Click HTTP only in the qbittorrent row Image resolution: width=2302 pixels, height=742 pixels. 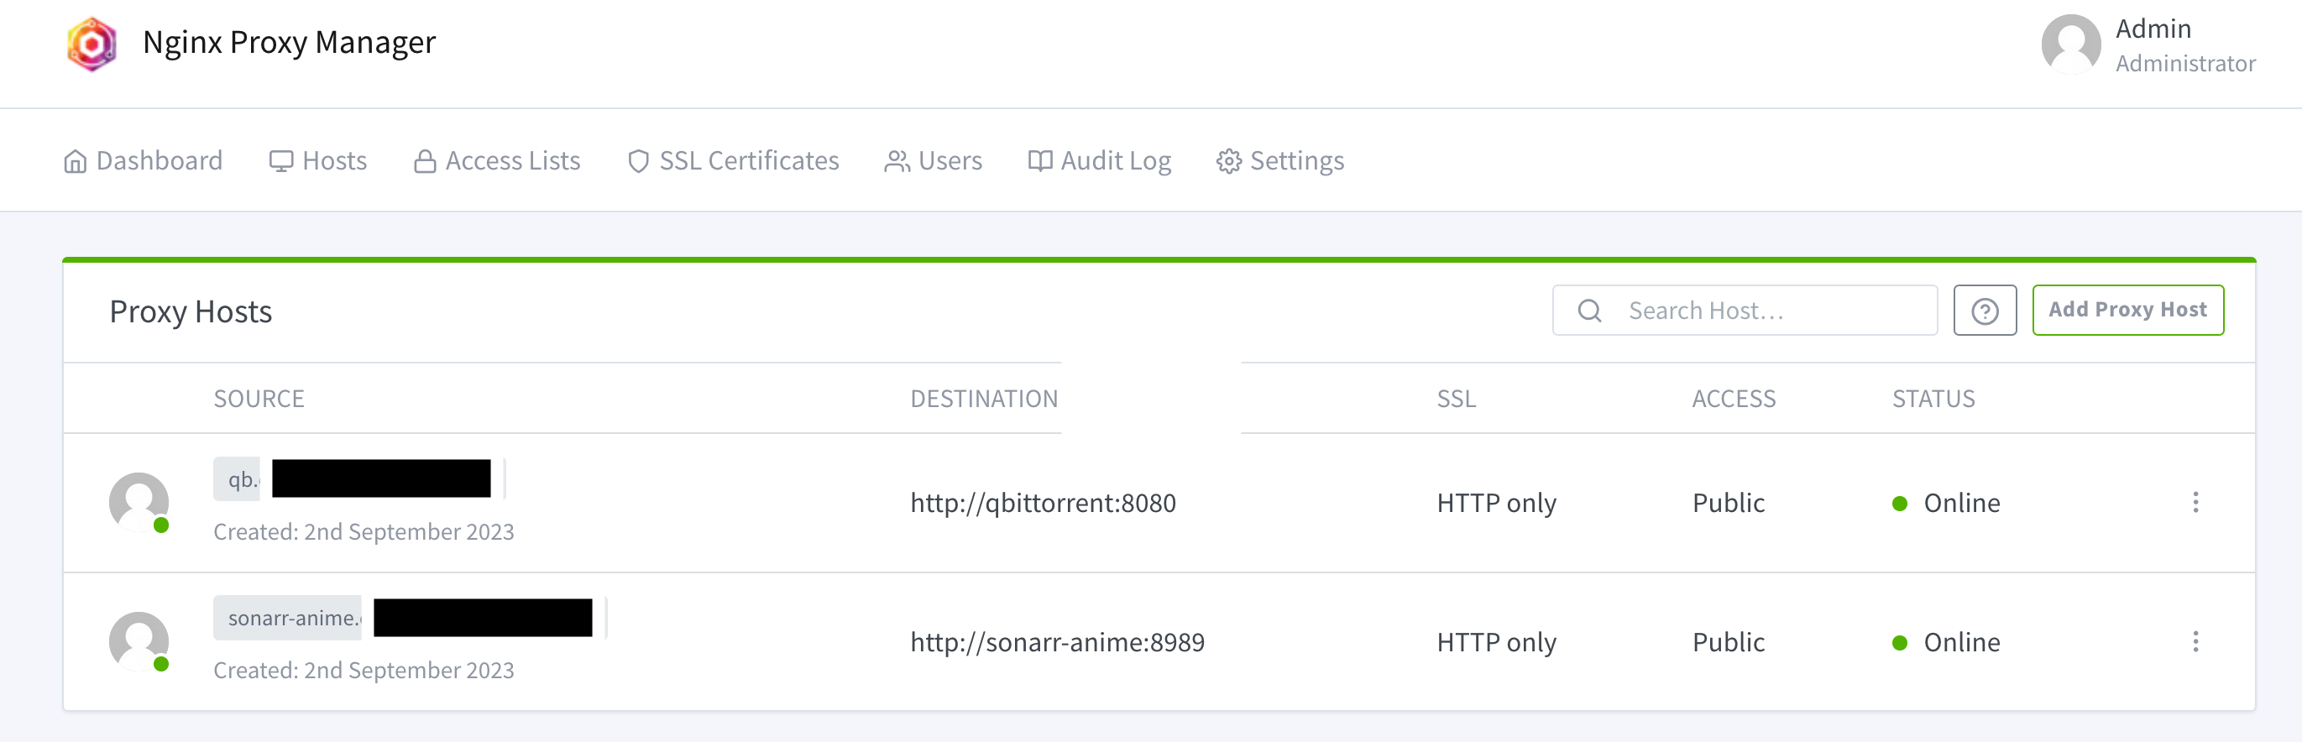[1497, 504]
